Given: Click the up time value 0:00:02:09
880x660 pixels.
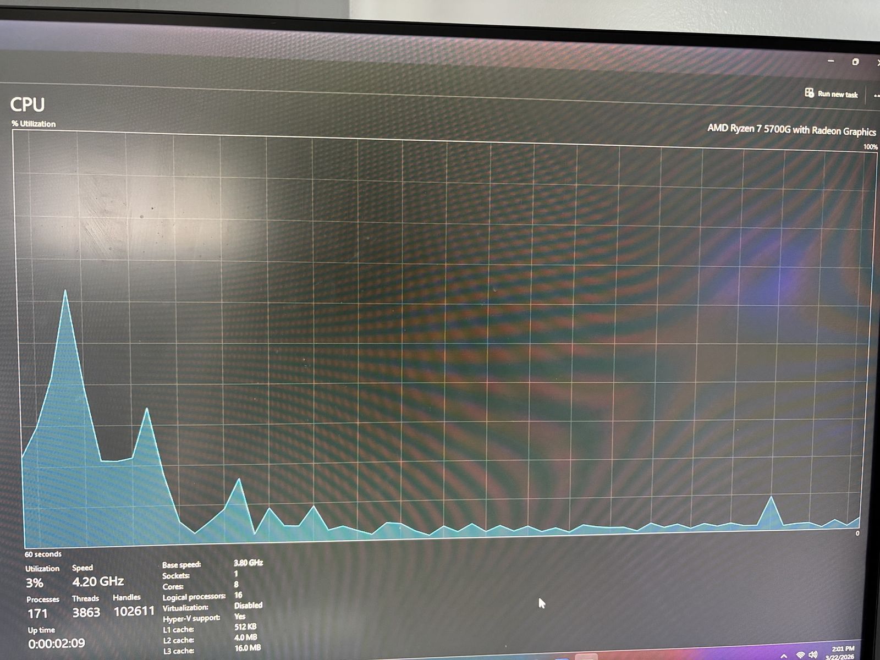Looking at the screenshot, I should tap(57, 643).
